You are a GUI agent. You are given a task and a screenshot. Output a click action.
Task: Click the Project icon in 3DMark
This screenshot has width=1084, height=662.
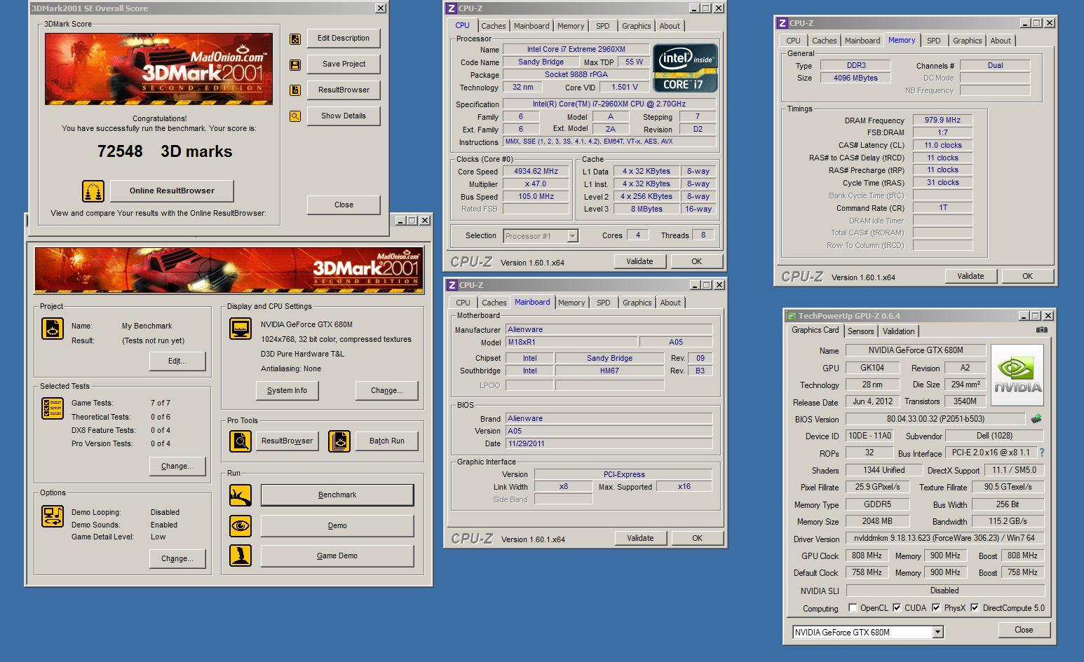point(53,329)
